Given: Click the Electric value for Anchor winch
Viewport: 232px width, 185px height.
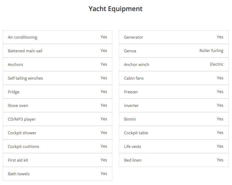Looking at the screenshot, I should click(x=217, y=64).
